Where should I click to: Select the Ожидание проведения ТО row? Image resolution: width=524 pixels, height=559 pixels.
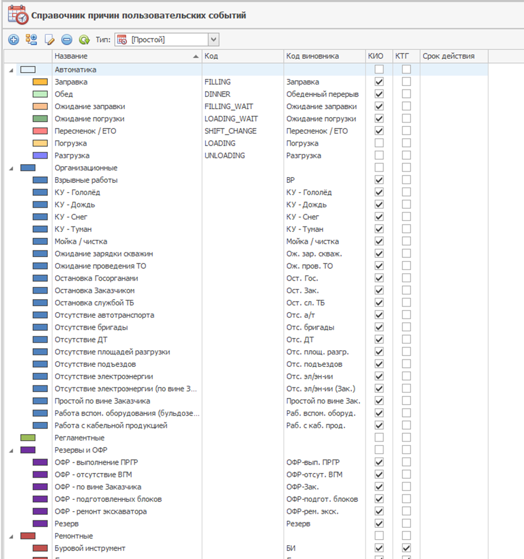[x=100, y=266]
